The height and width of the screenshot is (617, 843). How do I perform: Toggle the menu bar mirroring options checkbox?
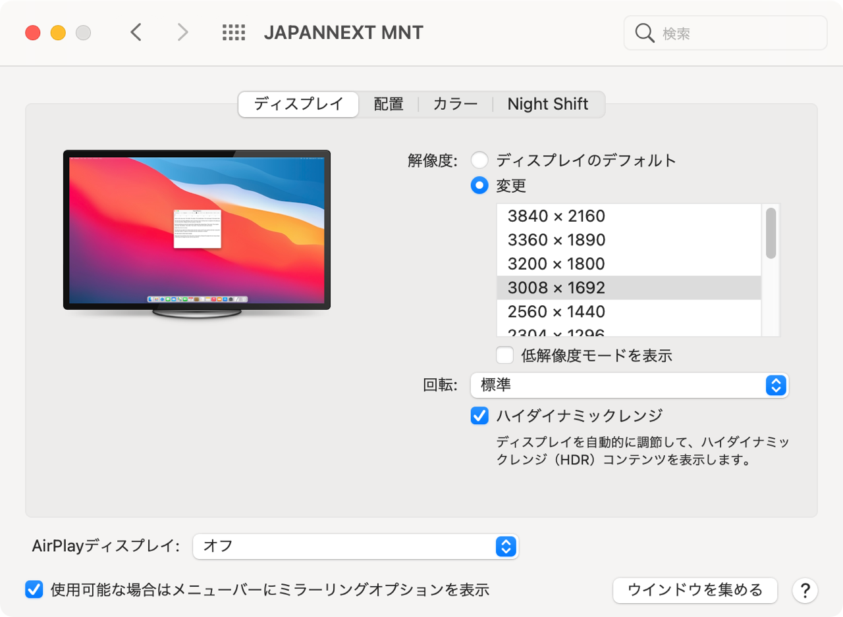pyautogui.click(x=34, y=589)
